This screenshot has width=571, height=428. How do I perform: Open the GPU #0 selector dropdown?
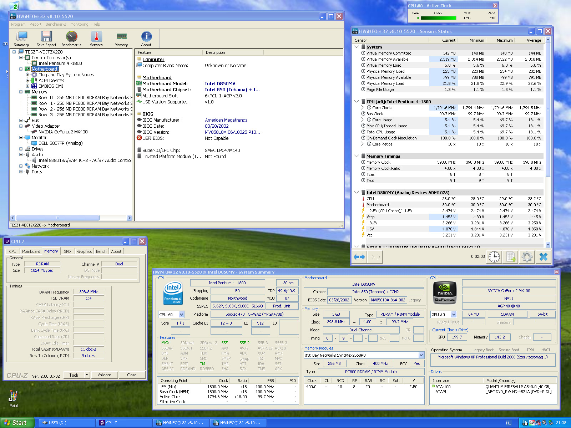pos(454,315)
